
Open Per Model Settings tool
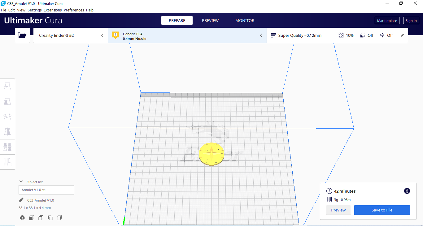pos(7,147)
